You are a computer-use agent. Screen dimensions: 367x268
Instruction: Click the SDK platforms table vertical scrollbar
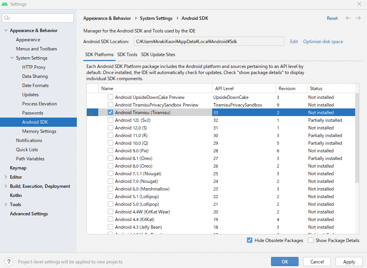tap(357, 138)
